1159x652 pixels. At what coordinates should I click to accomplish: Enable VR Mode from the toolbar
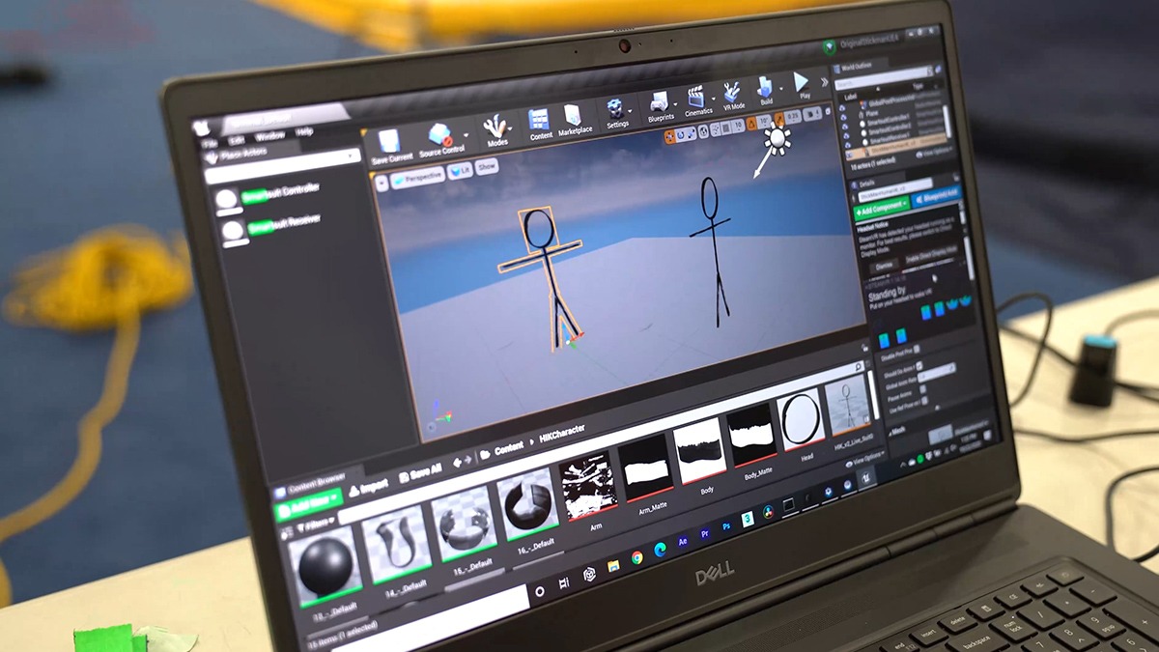[x=732, y=95]
